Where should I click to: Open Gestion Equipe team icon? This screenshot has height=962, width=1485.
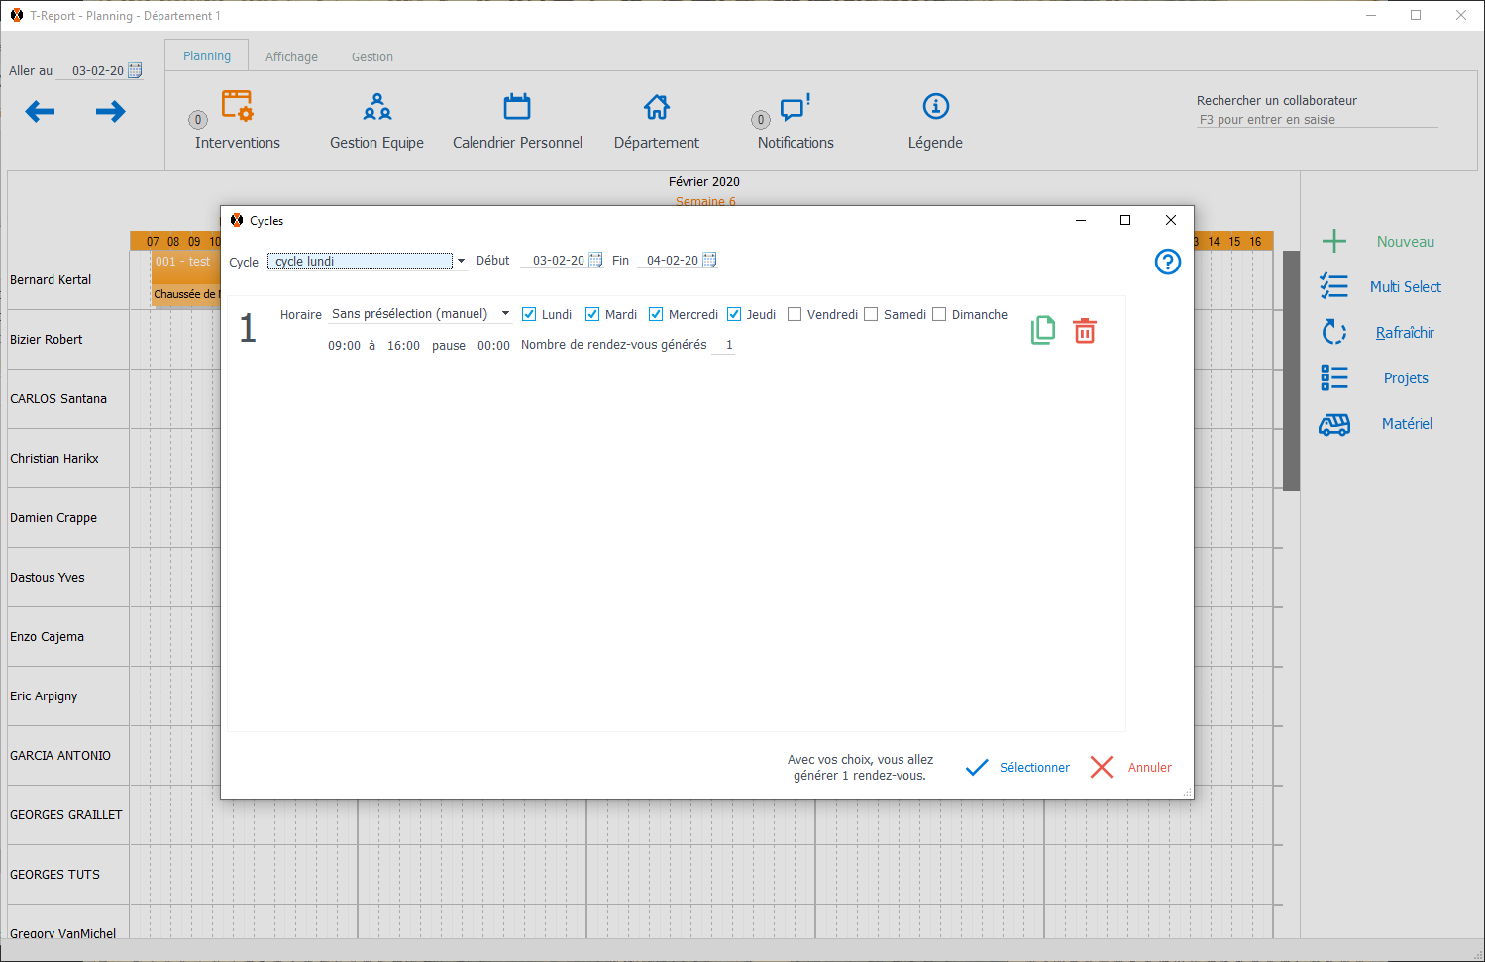point(376,106)
